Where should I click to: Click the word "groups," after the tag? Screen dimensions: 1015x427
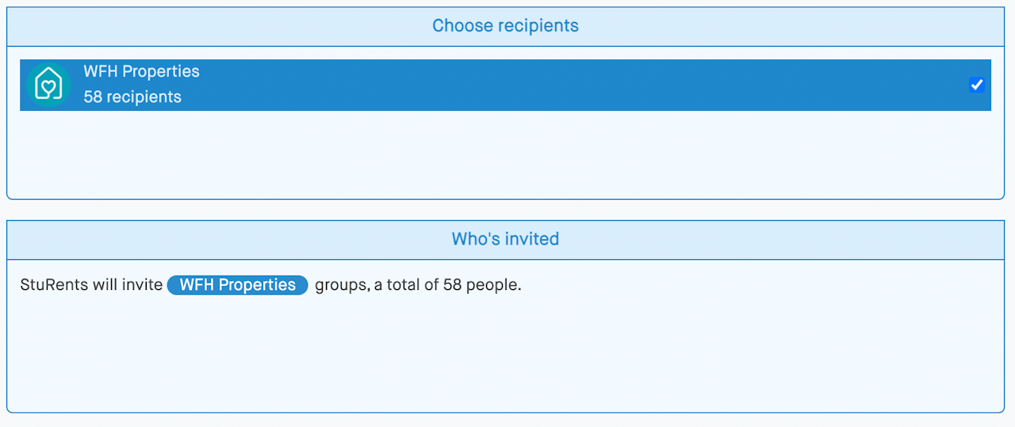(x=343, y=285)
